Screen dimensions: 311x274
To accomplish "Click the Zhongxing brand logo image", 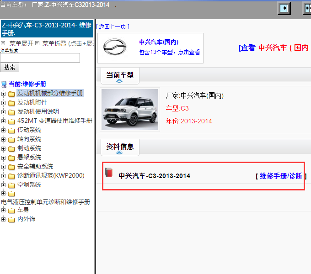I will (x=115, y=47).
